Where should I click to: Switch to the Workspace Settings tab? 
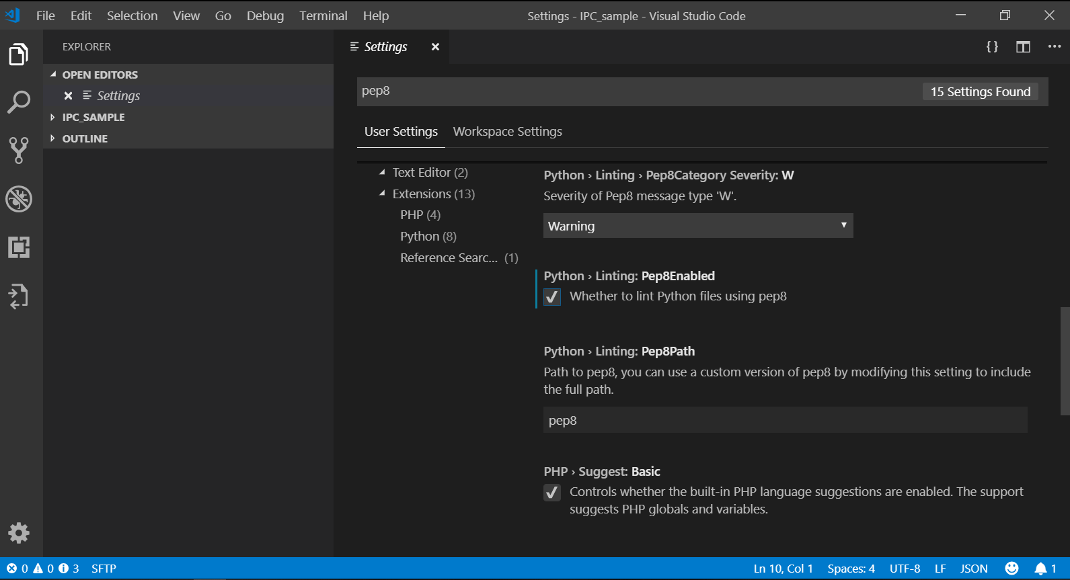508,132
